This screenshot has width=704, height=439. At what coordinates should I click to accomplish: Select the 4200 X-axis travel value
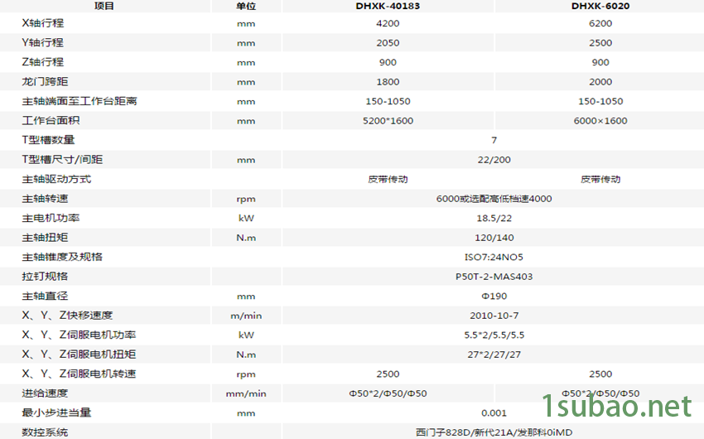pyautogui.click(x=388, y=23)
